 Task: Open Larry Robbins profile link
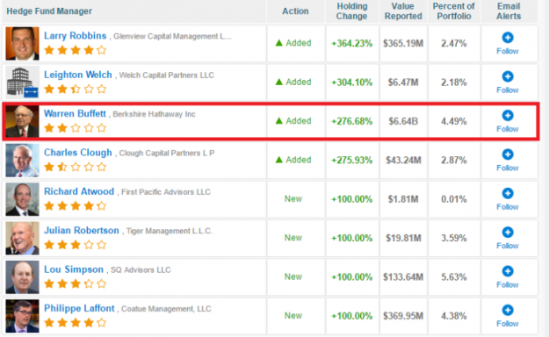tap(75, 36)
